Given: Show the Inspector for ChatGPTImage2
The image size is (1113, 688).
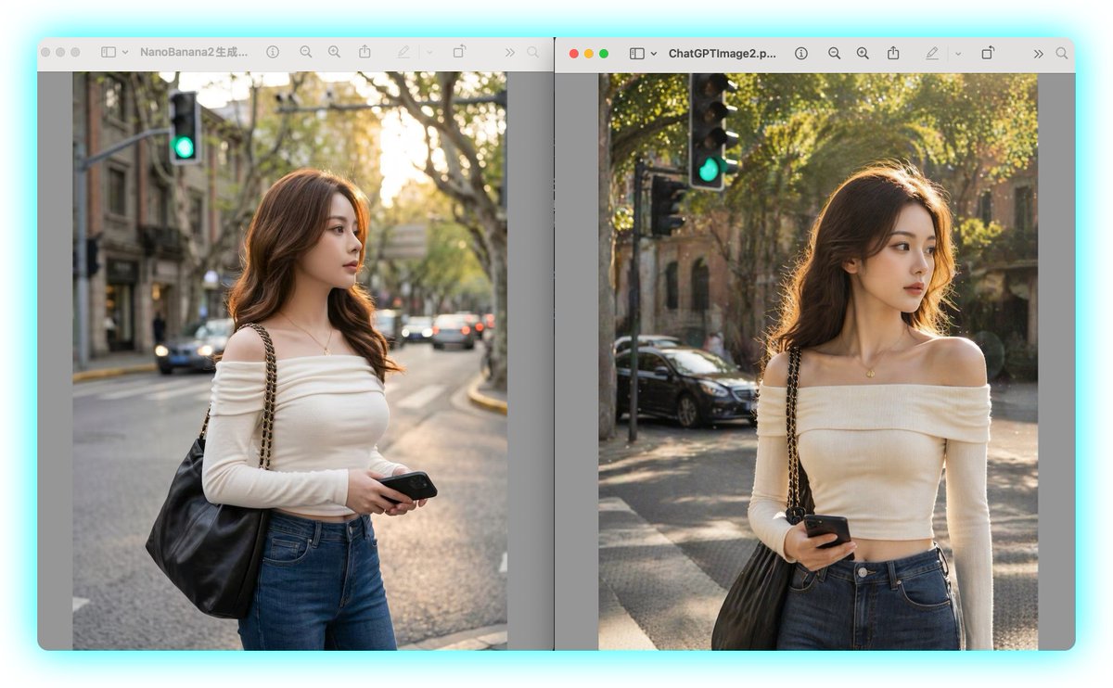Looking at the screenshot, I should tap(800, 53).
